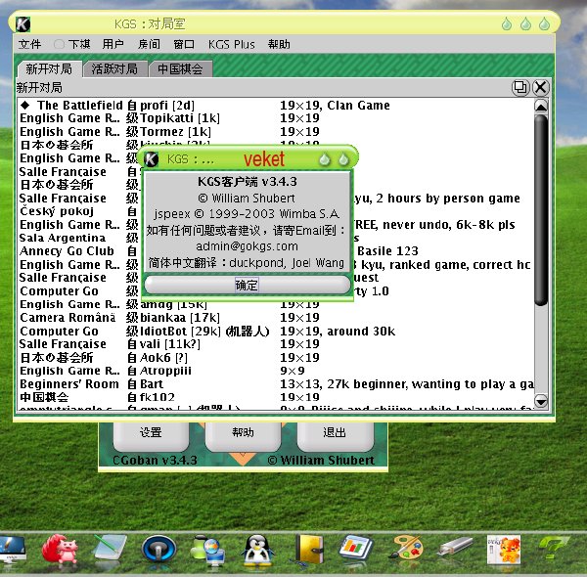587x577 pixels.
Task: Select the Aok6 [?] game row
Action: click(x=276, y=358)
